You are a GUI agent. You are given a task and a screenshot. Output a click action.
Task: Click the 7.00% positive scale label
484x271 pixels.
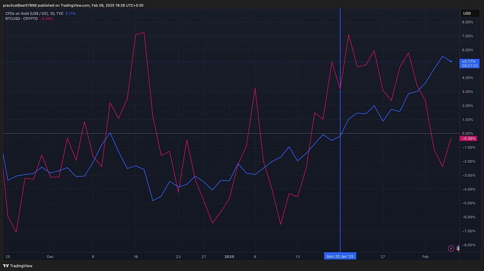tap(467, 36)
